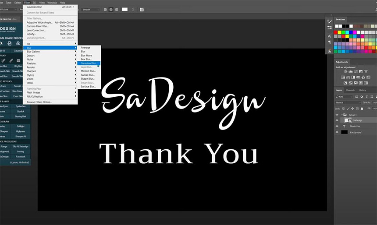377x225 pixels.
Task: Add Photo Filter adjustment
Action: [x=358, y=77]
